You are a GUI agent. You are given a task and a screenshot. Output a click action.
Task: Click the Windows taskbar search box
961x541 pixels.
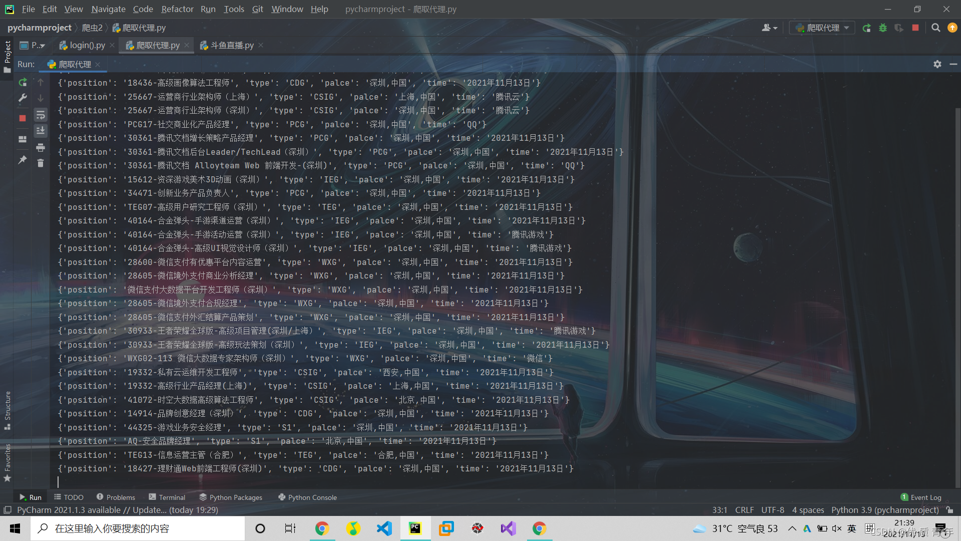(x=138, y=528)
